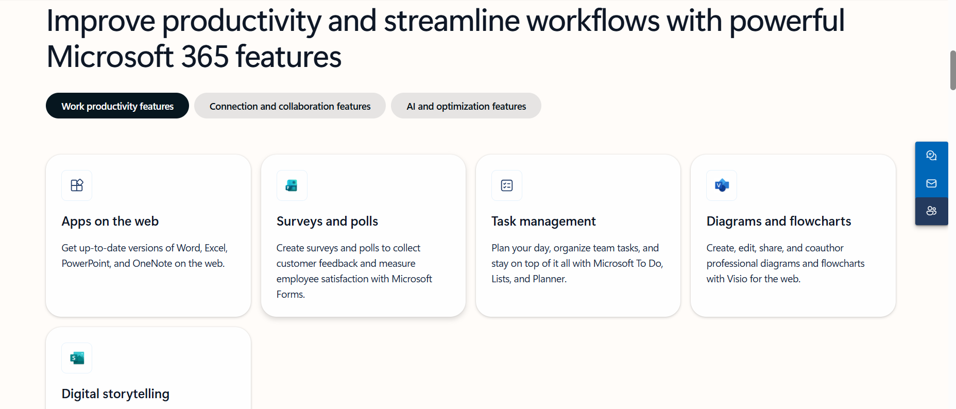Click the Apps on the web grid icon
Screen dimensions: 956x409
(77, 185)
